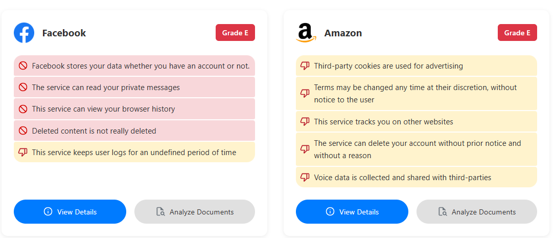Screen dimensions: 555x238
Task: Click Facebook's Grade E badge
Action: point(235,33)
